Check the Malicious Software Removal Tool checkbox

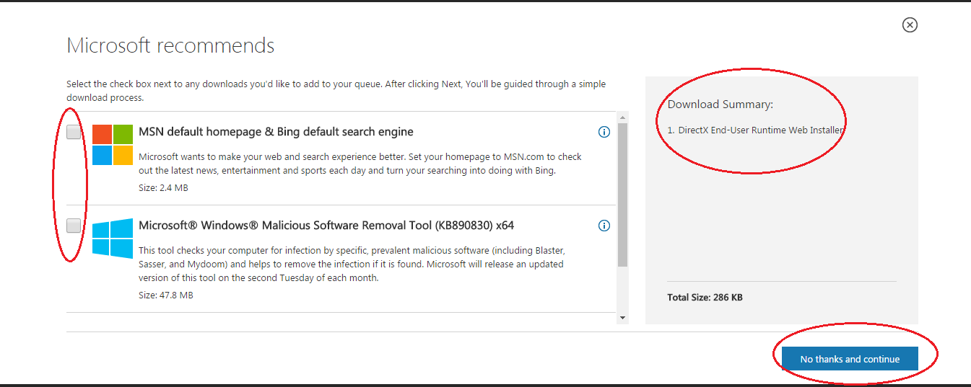pyautogui.click(x=74, y=226)
